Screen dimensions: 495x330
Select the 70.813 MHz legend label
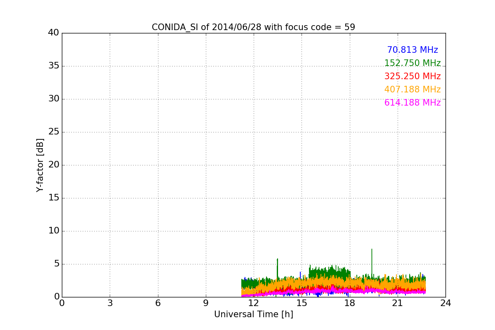pyautogui.click(x=412, y=50)
